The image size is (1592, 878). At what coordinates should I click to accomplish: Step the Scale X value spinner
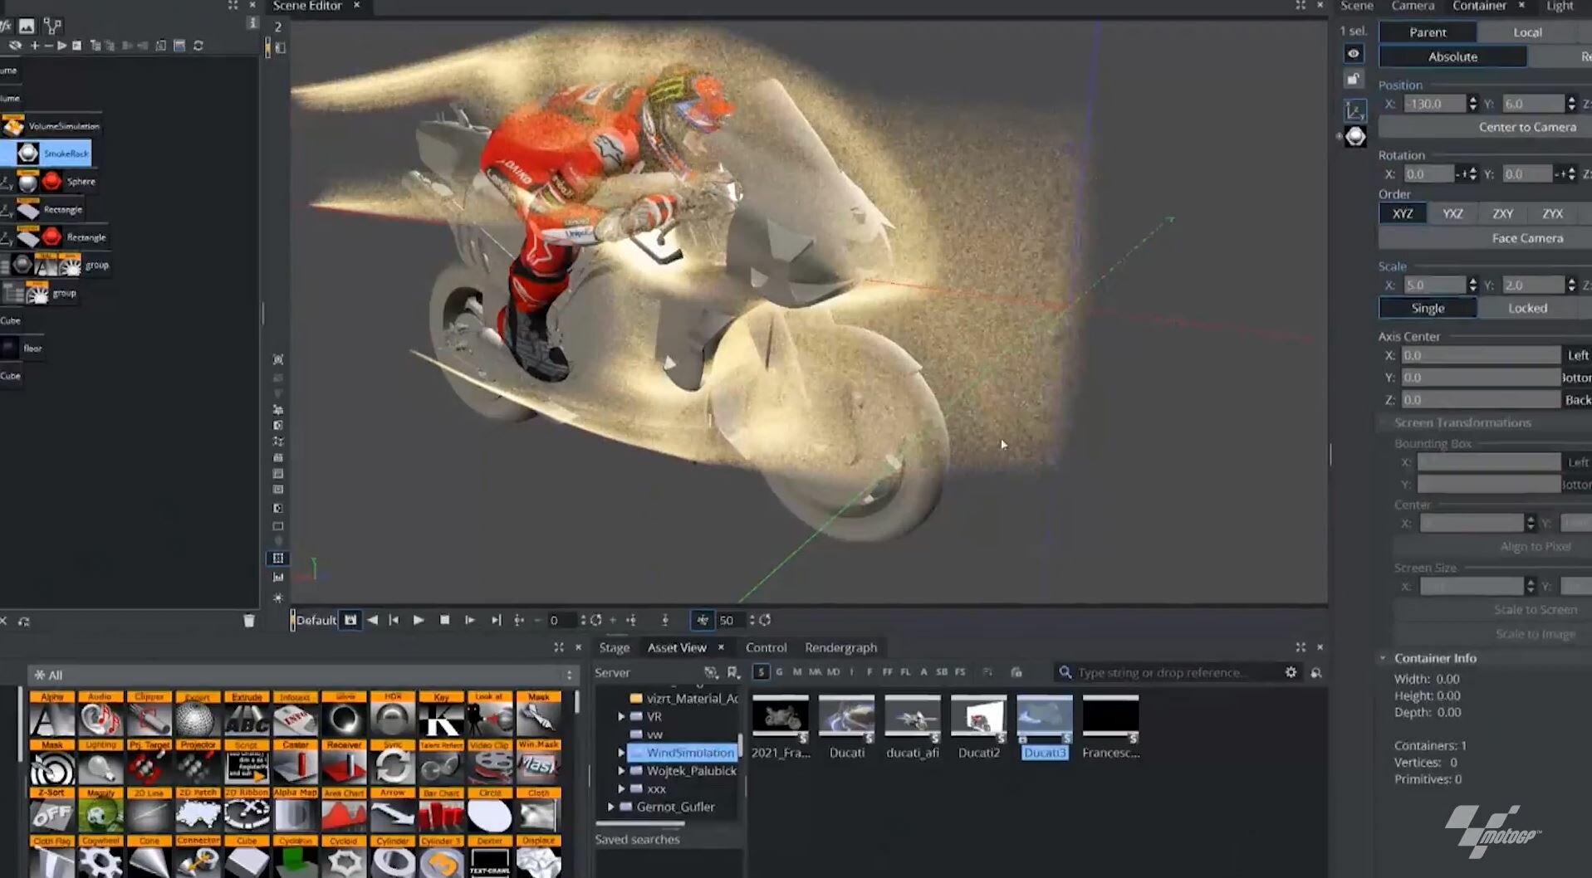coord(1472,285)
